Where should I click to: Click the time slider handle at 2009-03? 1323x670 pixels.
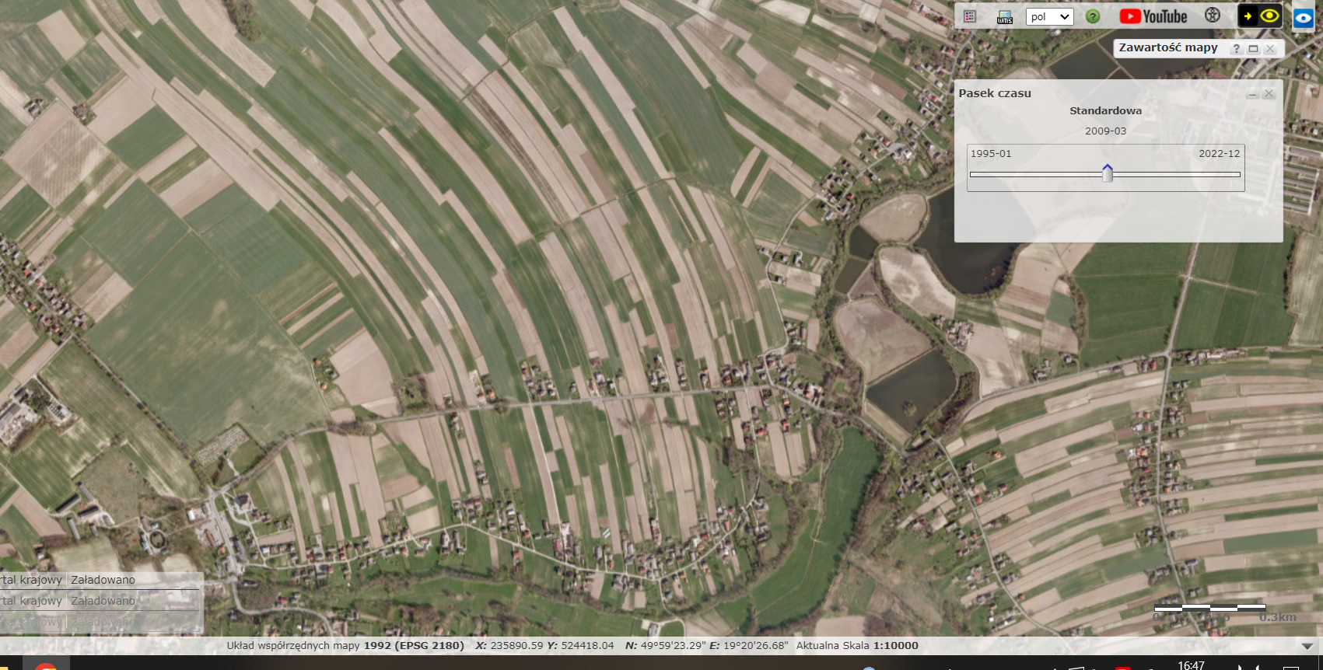click(x=1107, y=173)
